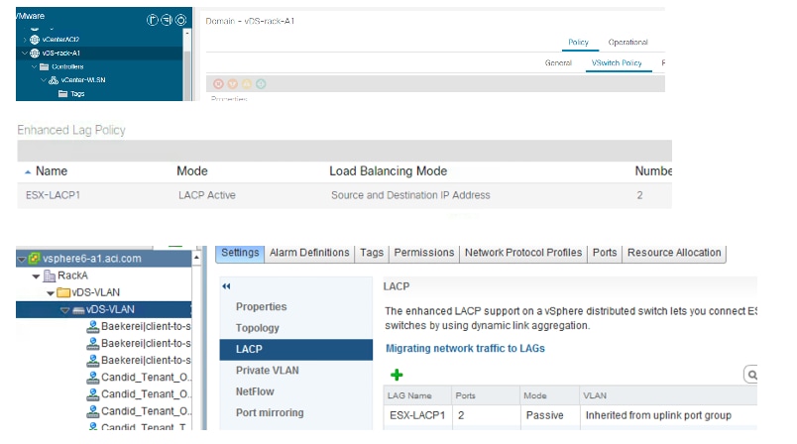This screenshot has height=444, width=797.
Task: Open the Operational tab
Action: 627,43
